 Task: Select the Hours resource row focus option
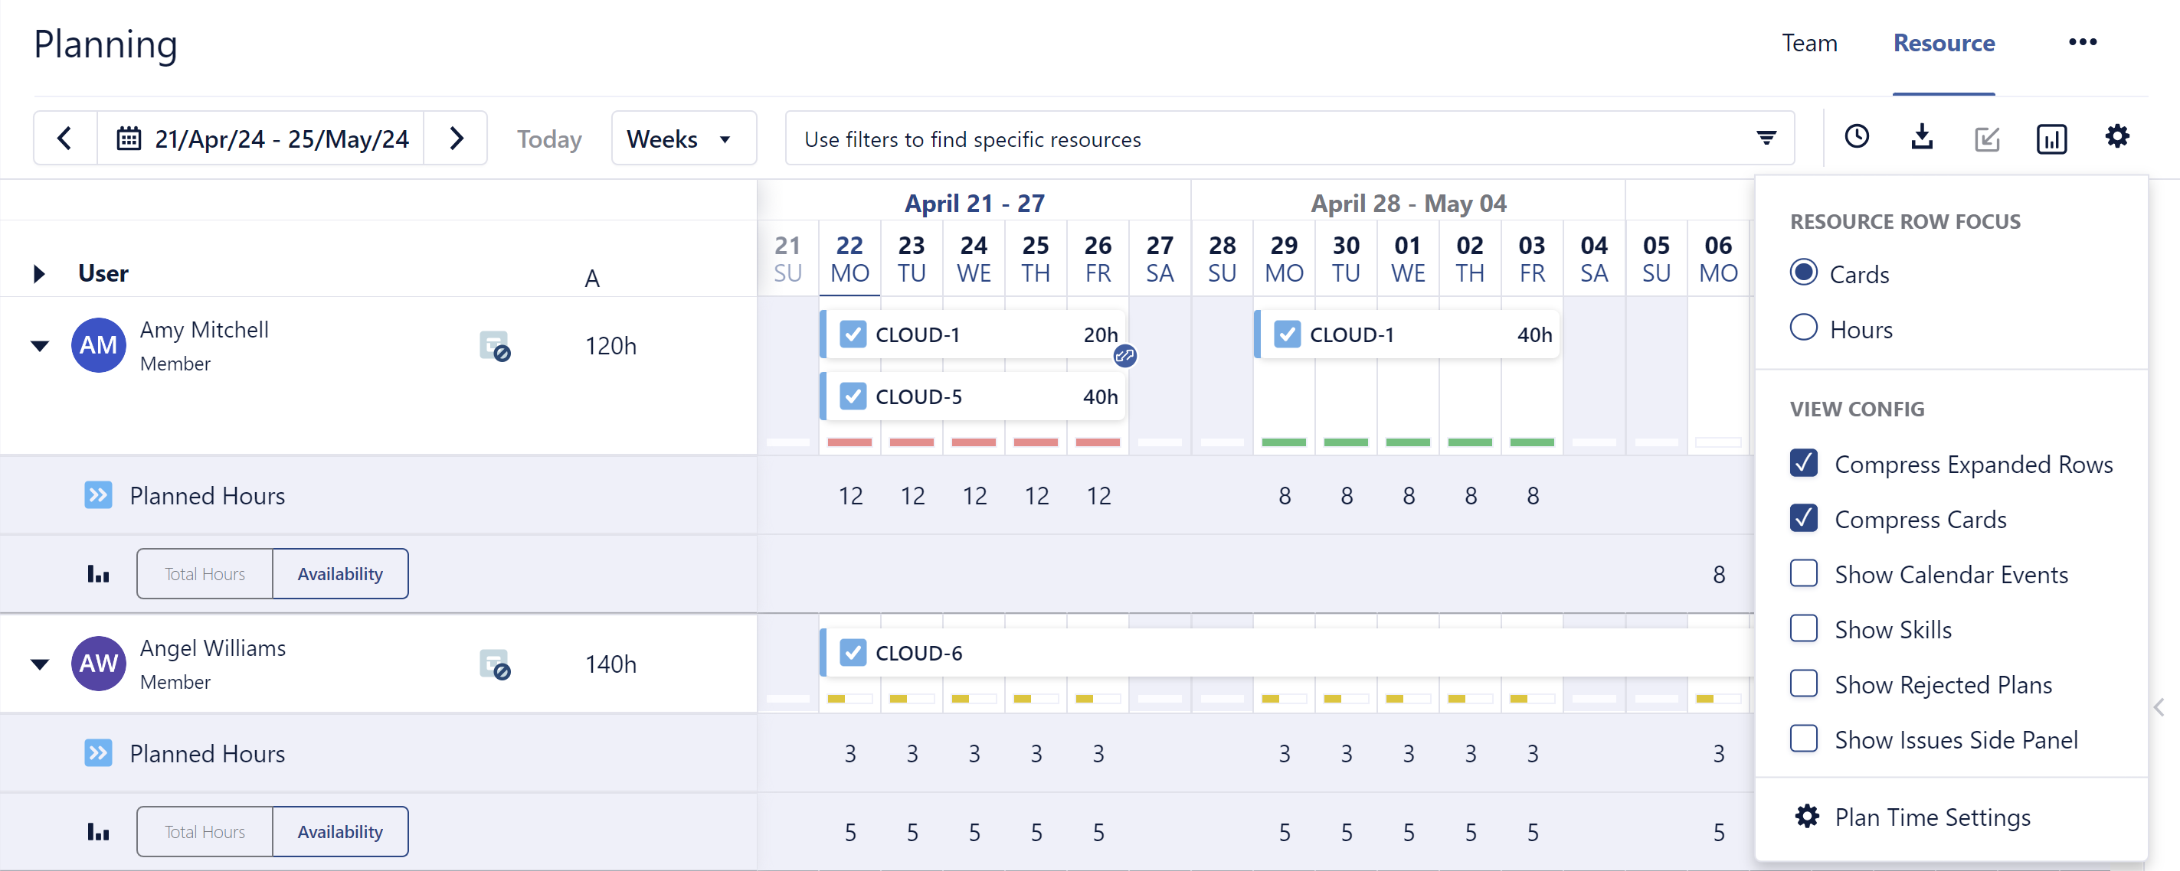(1805, 328)
